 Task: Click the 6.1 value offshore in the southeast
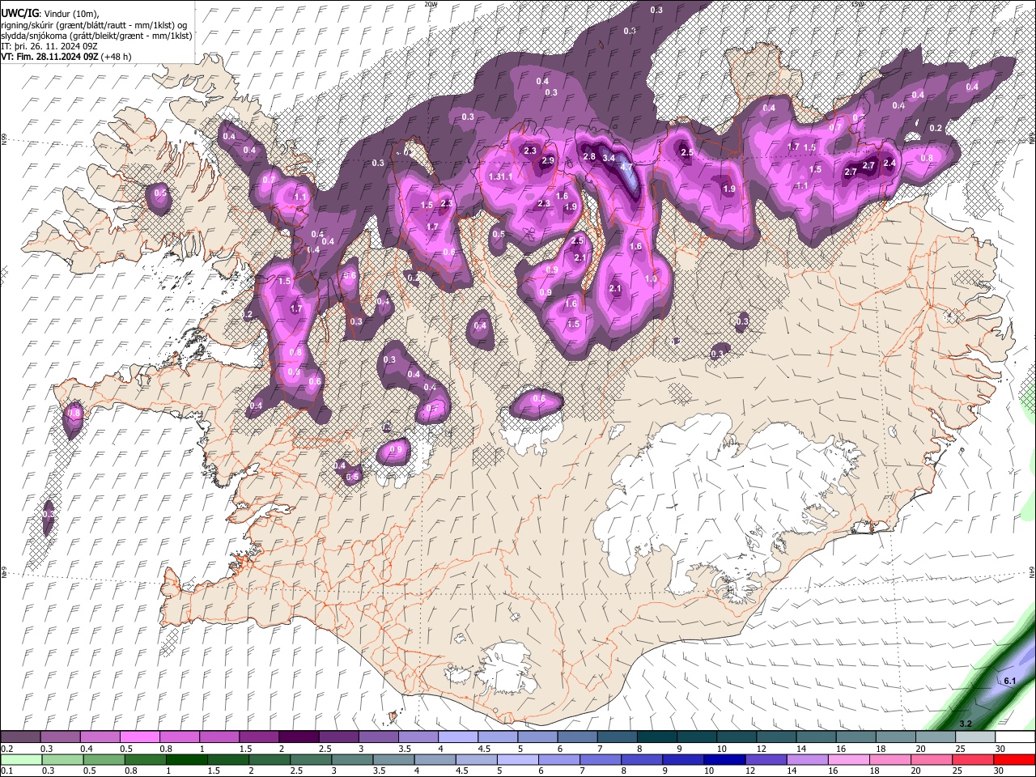click(1009, 681)
